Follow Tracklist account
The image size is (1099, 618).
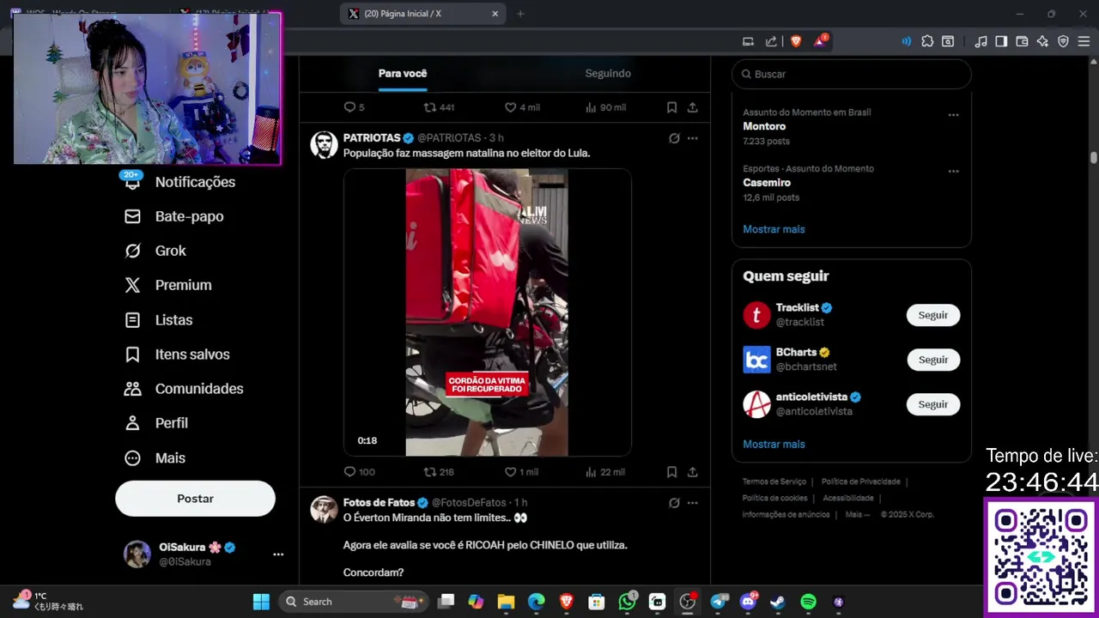(x=933, y=315)
